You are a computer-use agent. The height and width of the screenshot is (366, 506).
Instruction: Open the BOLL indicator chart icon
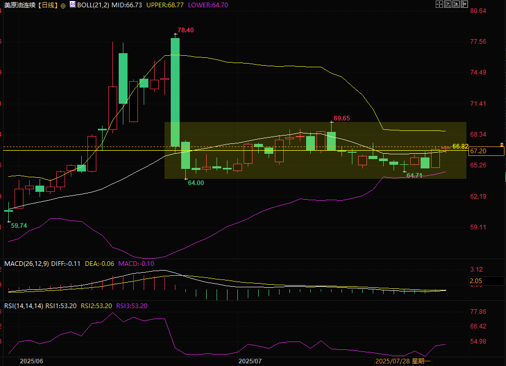pyautogui.click(x=72, y=5)
